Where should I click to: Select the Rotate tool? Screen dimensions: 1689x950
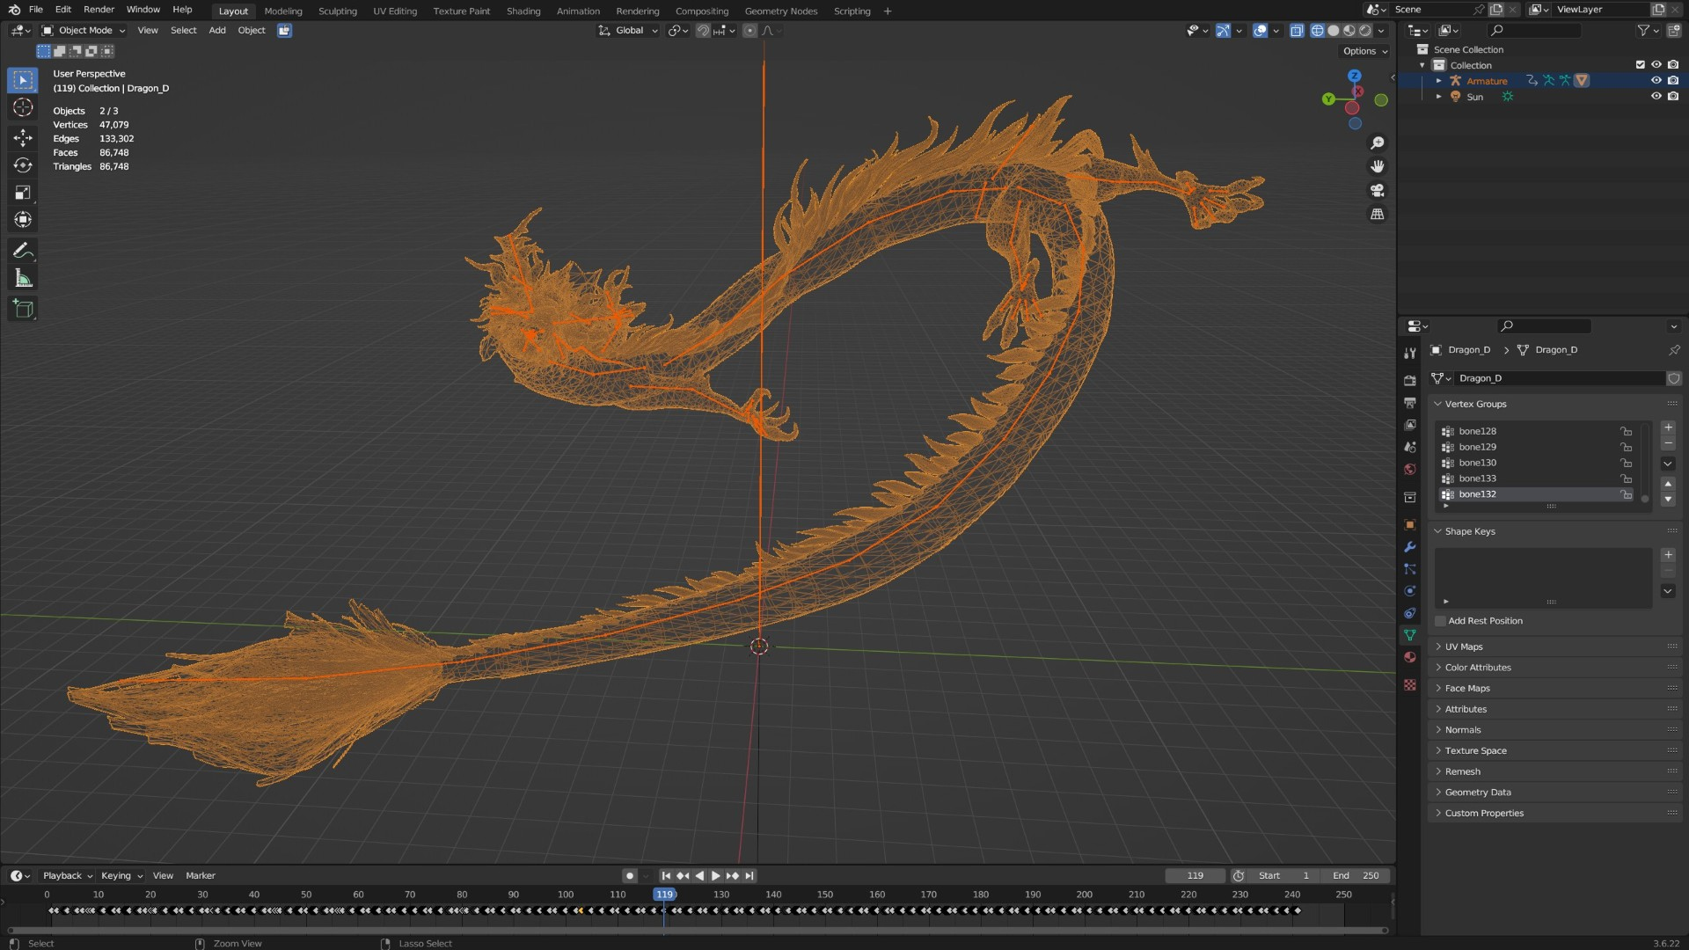click(23, 165)
